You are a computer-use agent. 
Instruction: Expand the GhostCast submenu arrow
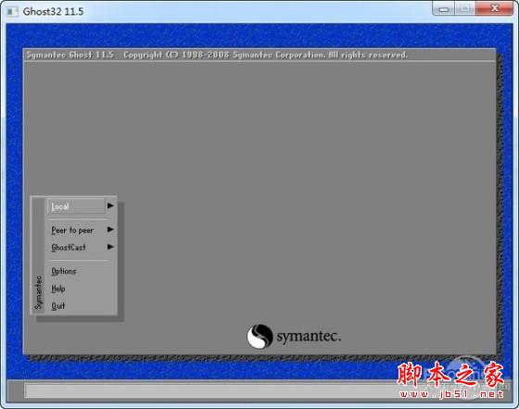tap(110, 247)
